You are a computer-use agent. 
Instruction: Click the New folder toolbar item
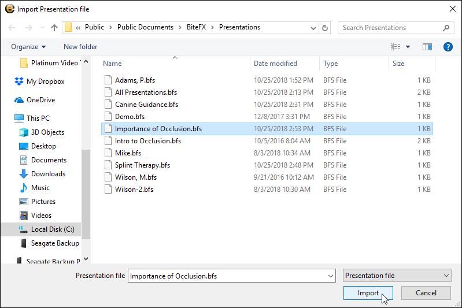click(80, 47)
